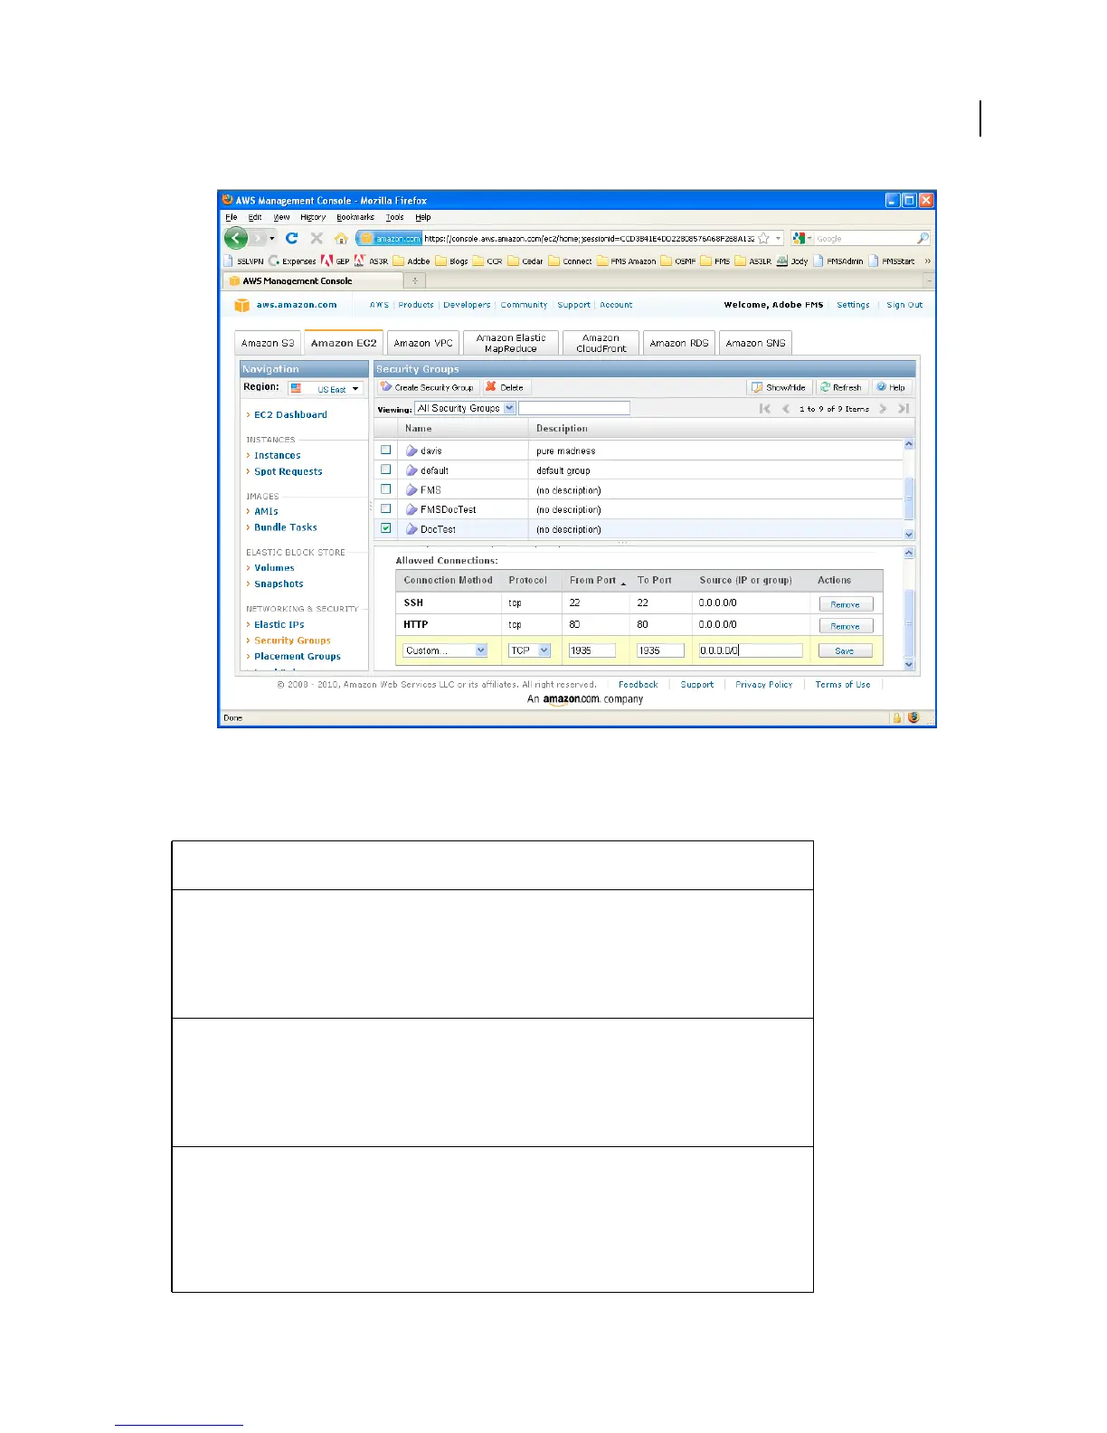Open the EC2 Dashboard link
Image resolution: width=1107 pixels, height=1433 pixels.
[x=290, y=414]
